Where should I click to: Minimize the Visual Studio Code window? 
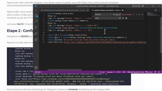coord(147,6)
